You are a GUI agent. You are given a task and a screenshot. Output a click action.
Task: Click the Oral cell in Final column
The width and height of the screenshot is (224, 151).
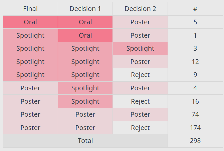(x=30, y=22)
